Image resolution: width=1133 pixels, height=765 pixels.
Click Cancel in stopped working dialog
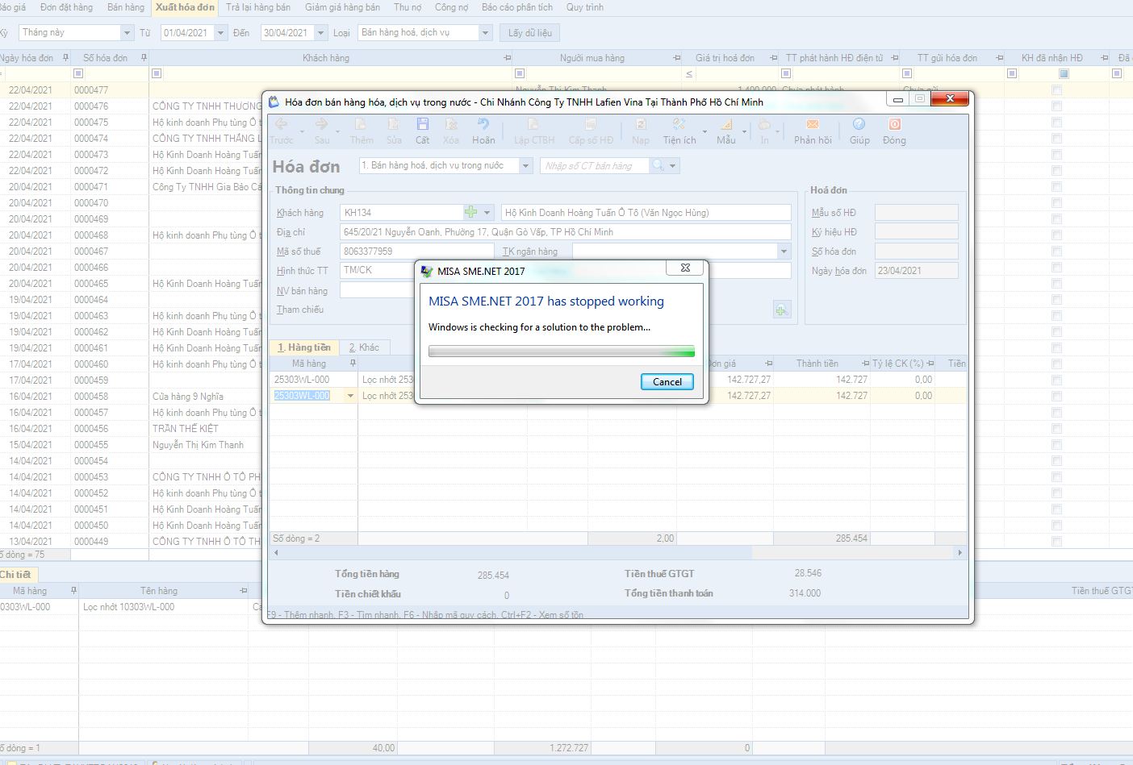pyautogui.click(x=667, y=381)
